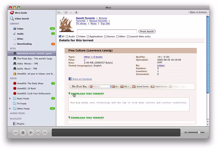
Task: Open Top 100 nav link
Action: point(105,23)
